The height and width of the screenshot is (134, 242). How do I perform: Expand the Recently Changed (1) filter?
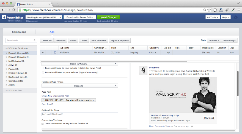6,53
